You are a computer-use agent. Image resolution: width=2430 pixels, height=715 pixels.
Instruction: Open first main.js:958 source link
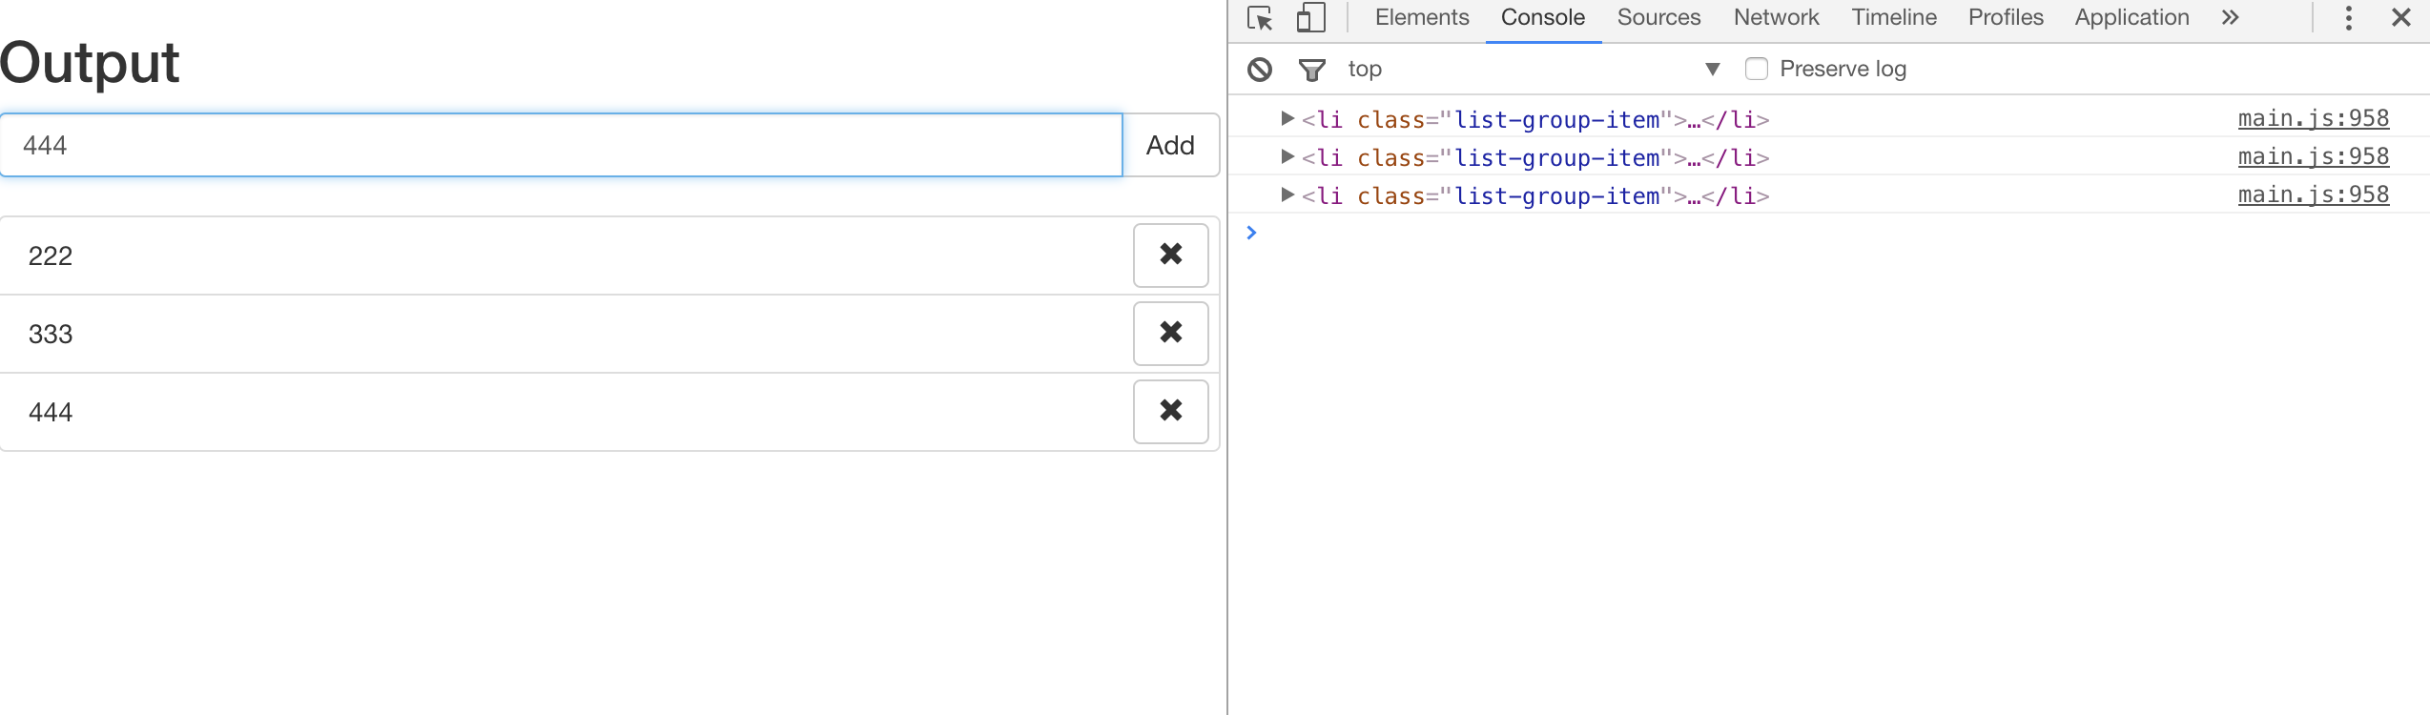[x=2313, y=119]
